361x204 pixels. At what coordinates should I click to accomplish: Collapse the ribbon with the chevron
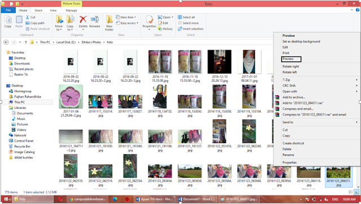click(352, 10)
